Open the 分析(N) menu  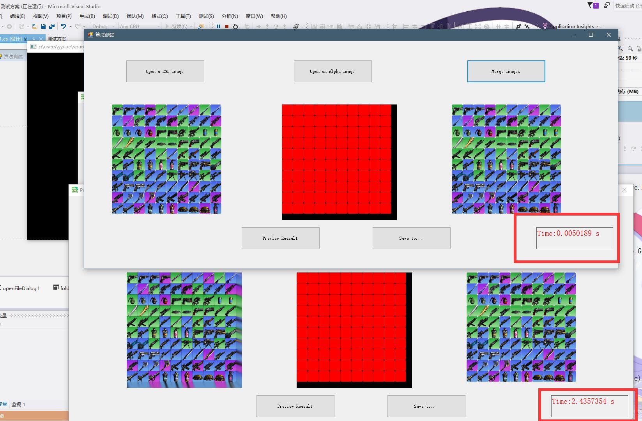230,16
